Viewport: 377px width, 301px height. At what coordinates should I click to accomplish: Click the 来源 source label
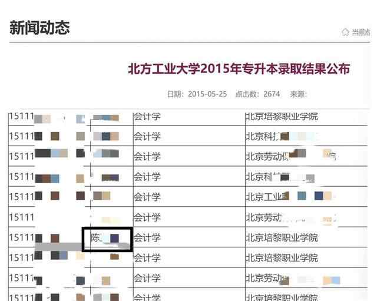pyautogui.click(x=299, y=94)
